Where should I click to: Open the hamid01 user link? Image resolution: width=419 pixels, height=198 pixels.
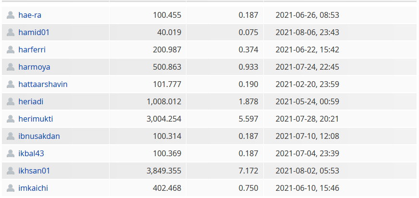pyautogui.click(x=34, y=32)
